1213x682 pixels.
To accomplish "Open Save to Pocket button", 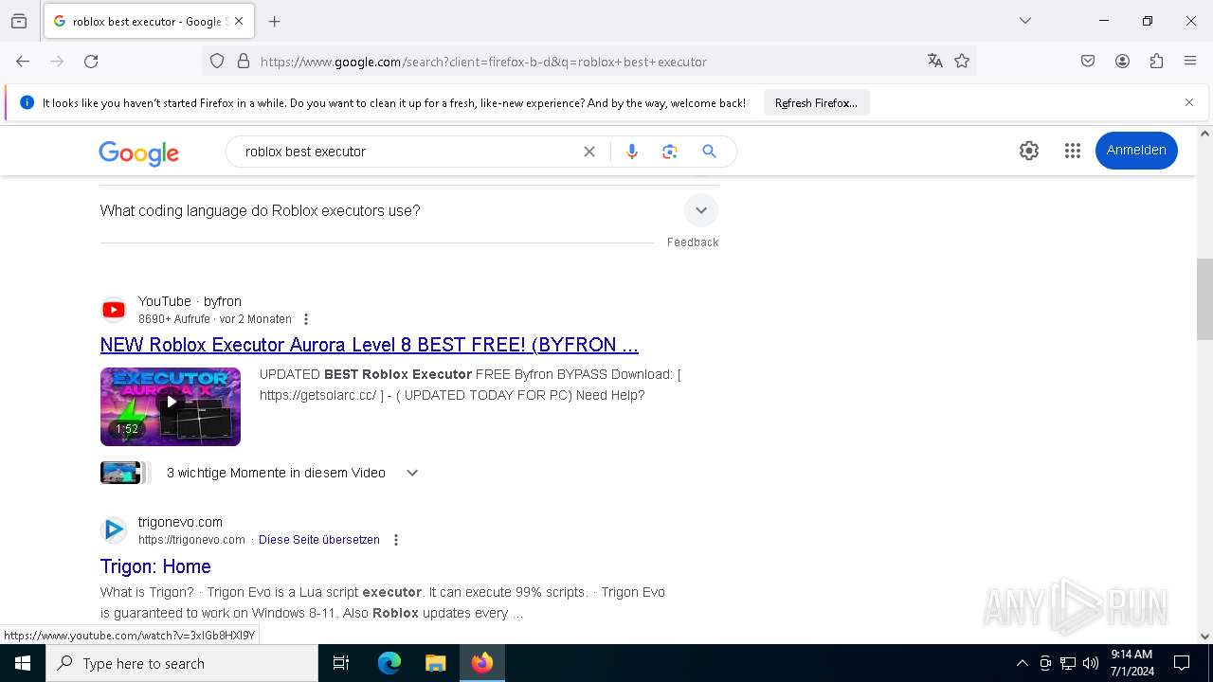I will (1088, 62).
